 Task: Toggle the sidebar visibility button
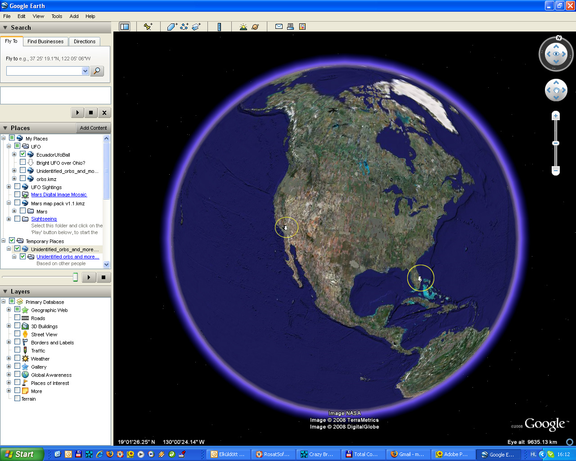[x=125, y=27]
